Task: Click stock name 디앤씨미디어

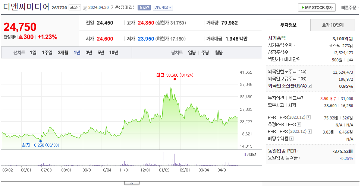Action: click(26, 7)
